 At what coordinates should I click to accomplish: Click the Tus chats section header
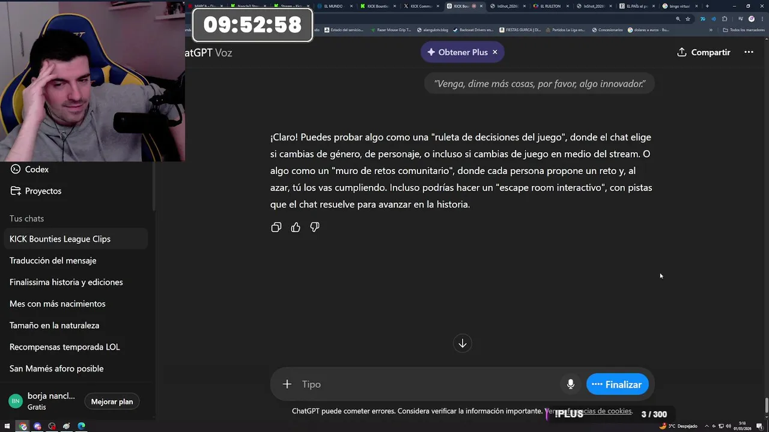(x=26, y=218)
